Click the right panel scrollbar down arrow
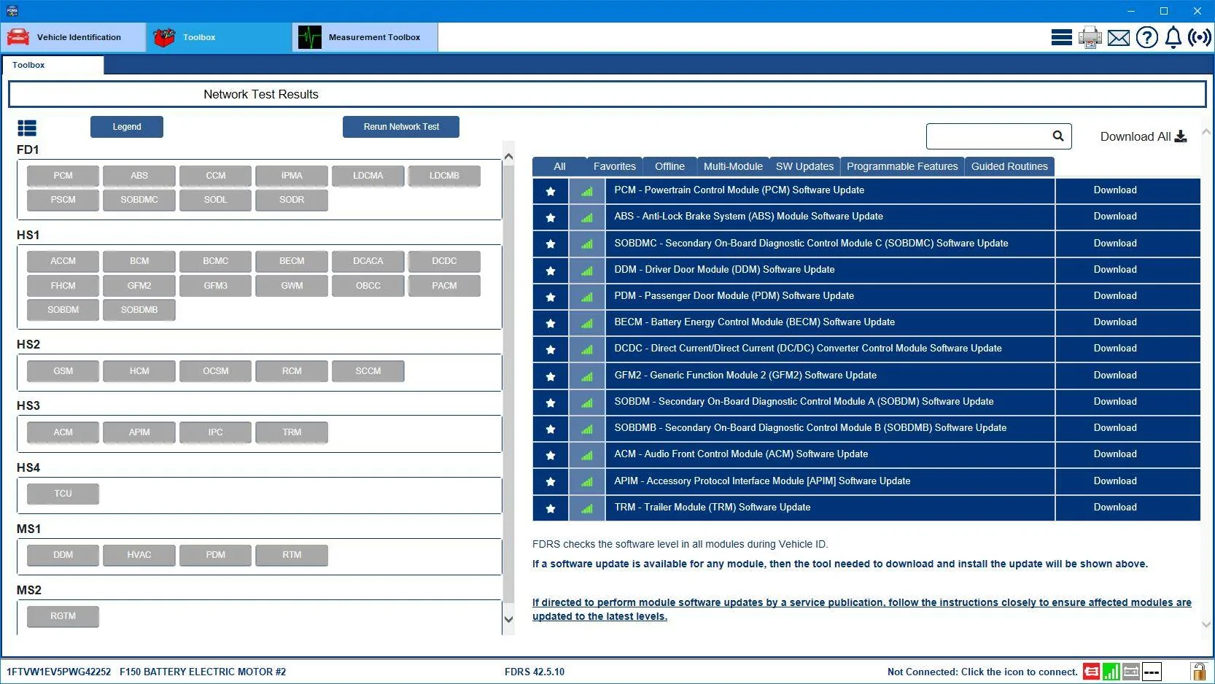Viewport: 1215px width, 684px height. (1206, 625)
